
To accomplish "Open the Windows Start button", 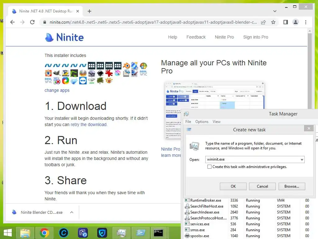I will pos(8,233).
